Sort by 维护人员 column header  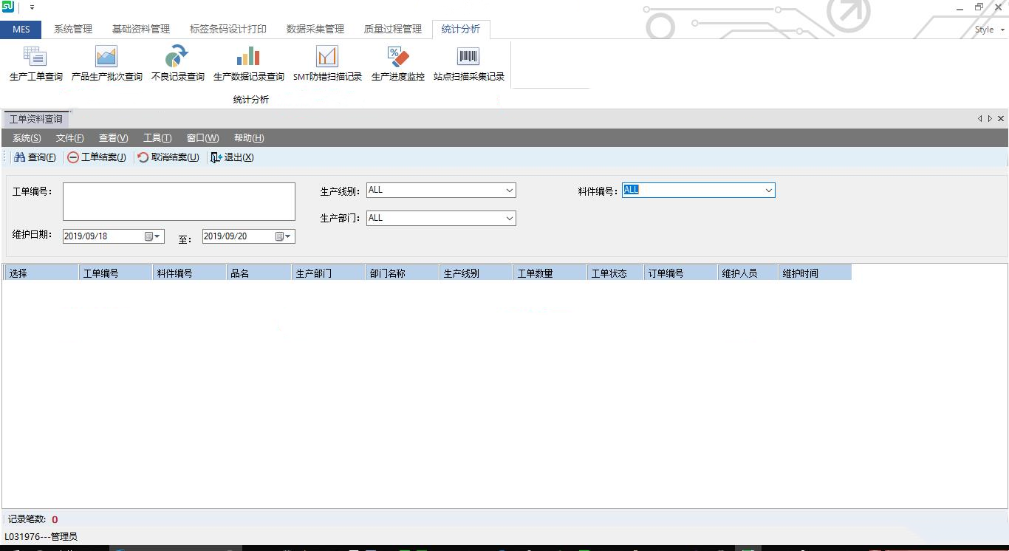[748, 273]
